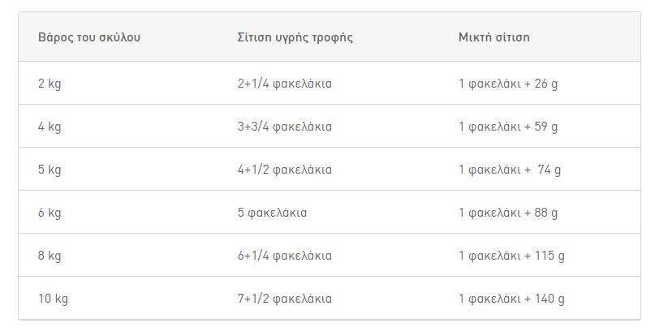
Task: Select the 'Μικτή σίτιση' column header
Action: click(x=493, y=37)
